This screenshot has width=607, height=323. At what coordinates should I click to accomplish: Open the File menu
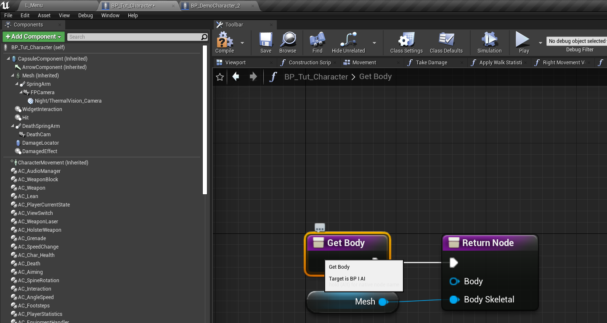click(x=8, y=15)
